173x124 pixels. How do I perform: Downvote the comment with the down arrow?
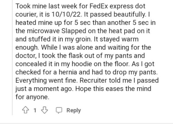pyautogui.click(x=44, y=110)
